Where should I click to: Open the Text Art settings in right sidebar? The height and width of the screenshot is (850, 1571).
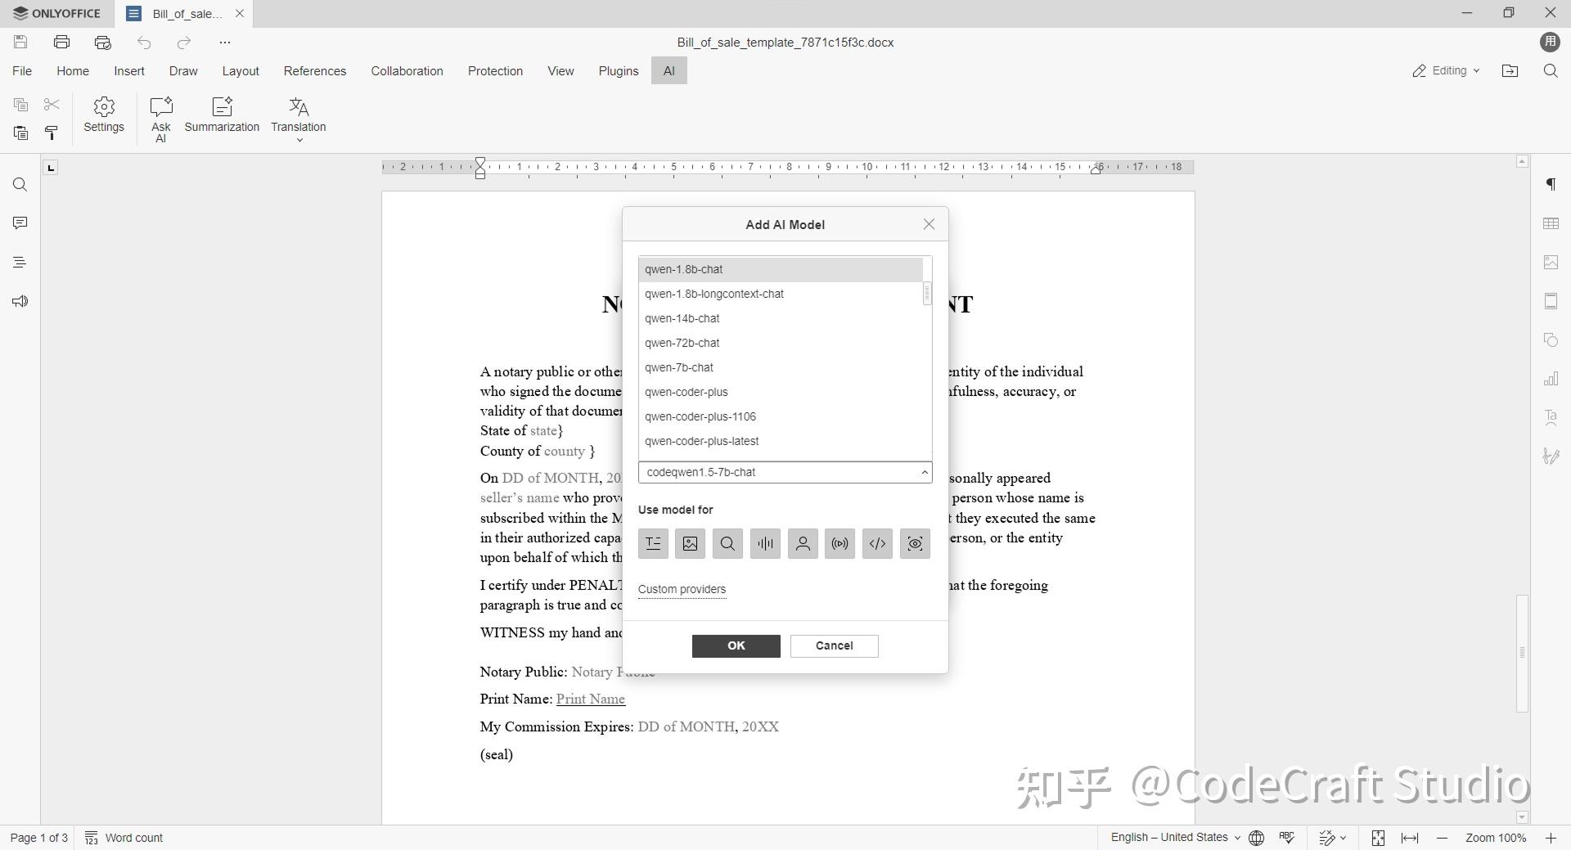(x=1551, y=417)
